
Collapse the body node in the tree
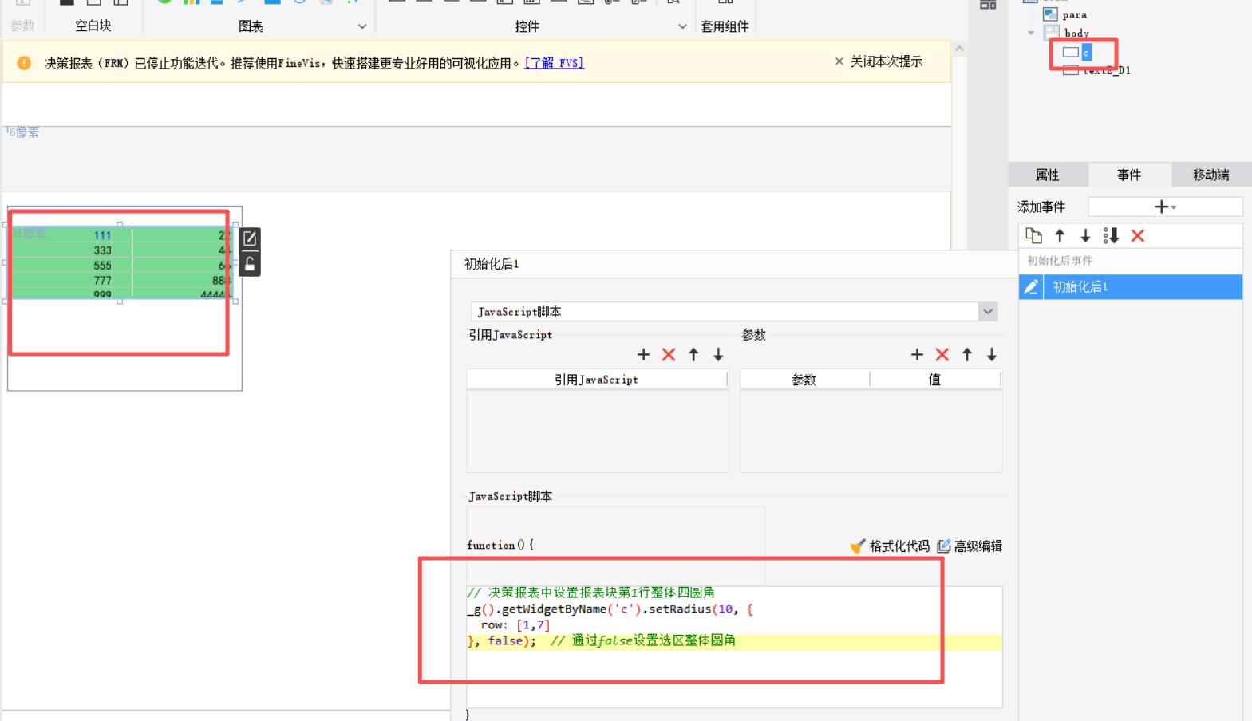pos(1031,33)
